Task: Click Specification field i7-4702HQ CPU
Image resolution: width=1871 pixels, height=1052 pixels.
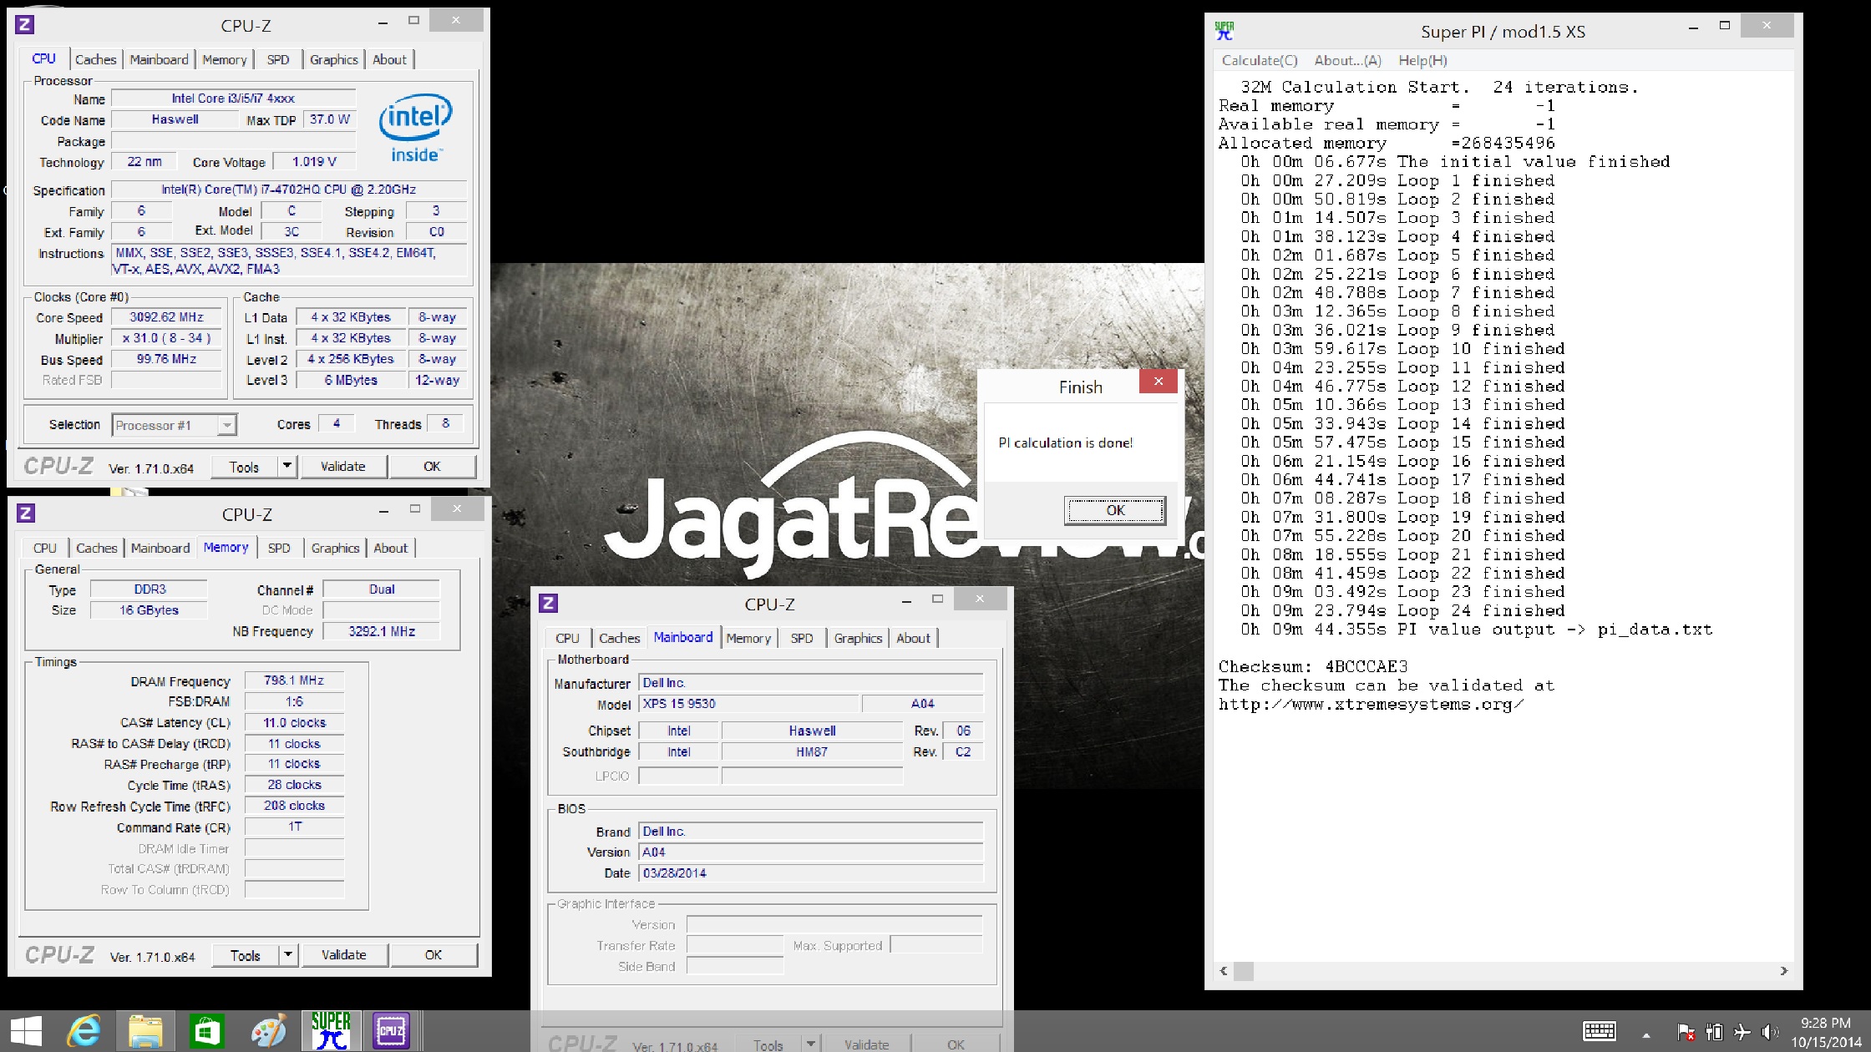Action: pos(289,190)
